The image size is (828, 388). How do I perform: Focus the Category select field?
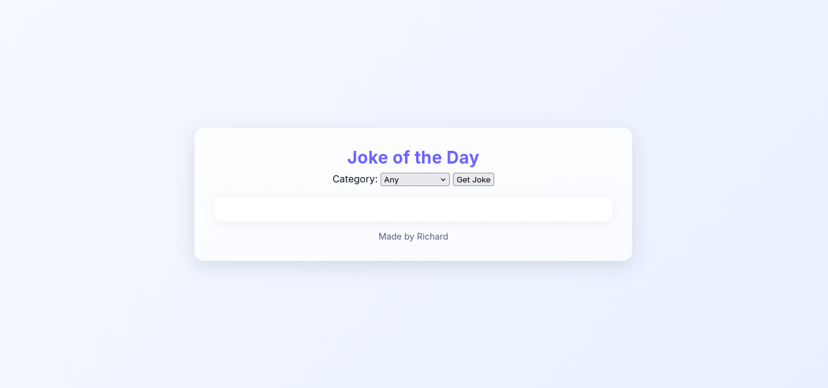415,179
